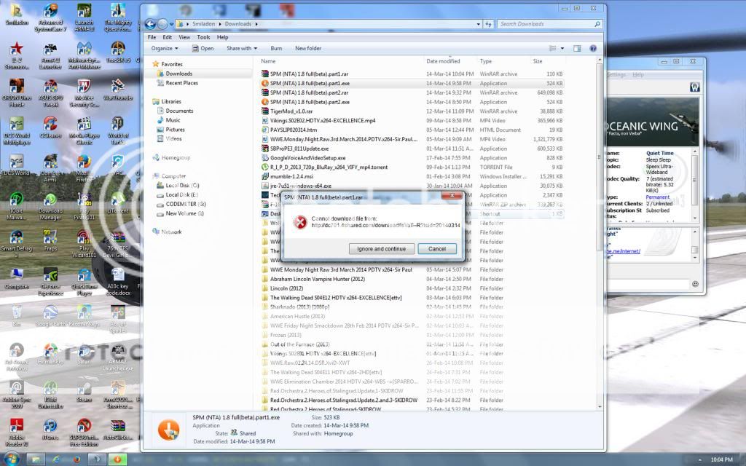Select SUPERAntiSpyware Free Edition desktop icon
Viewport: 746px width, 466px height.
(85, 432)
